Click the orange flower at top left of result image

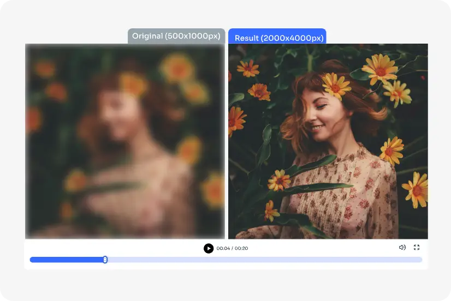click(x=248, y=68)
